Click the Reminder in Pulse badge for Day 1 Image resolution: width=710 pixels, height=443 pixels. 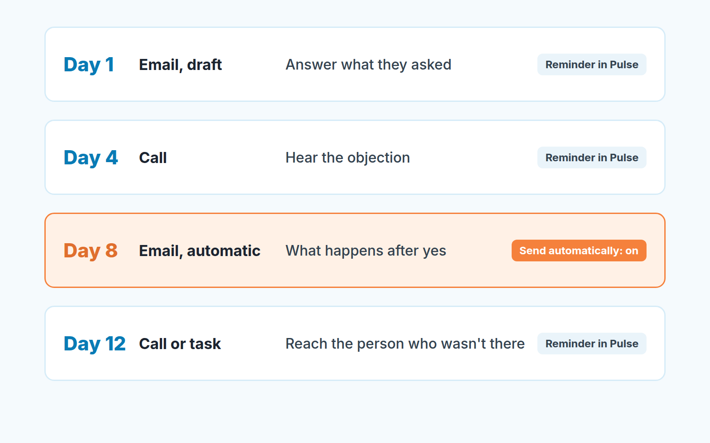click(x=592, y=65)
